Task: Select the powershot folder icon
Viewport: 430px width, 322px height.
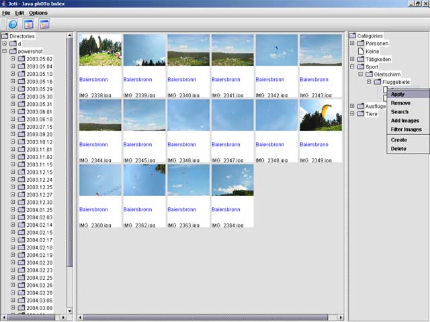Action: point(13,51)
